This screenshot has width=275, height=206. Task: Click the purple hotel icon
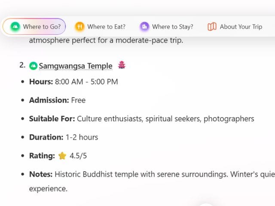tap(144, 27)
